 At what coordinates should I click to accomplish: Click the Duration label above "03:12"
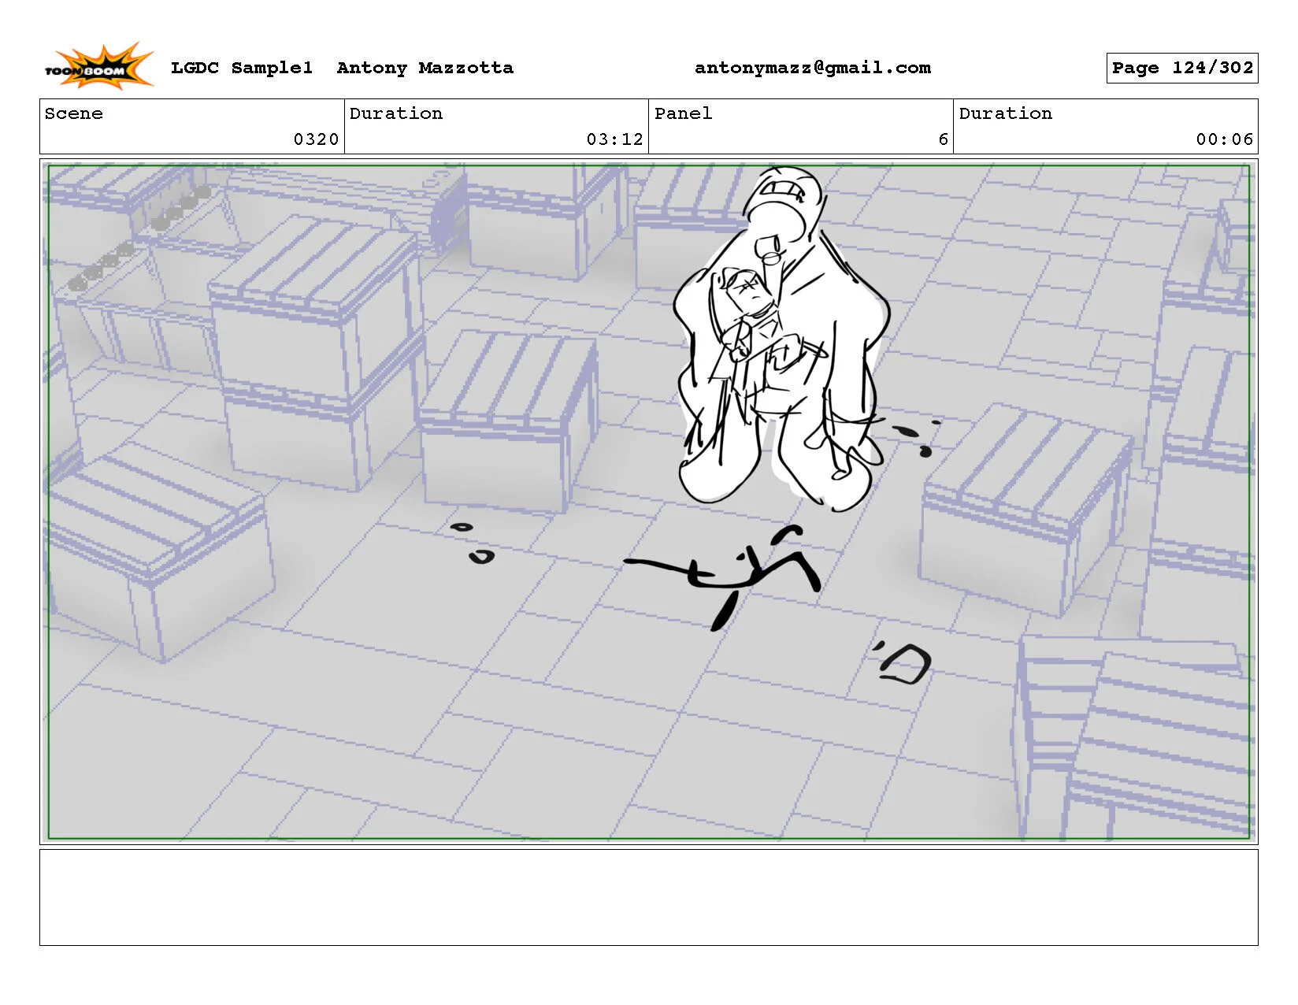[x=396, y=113]
